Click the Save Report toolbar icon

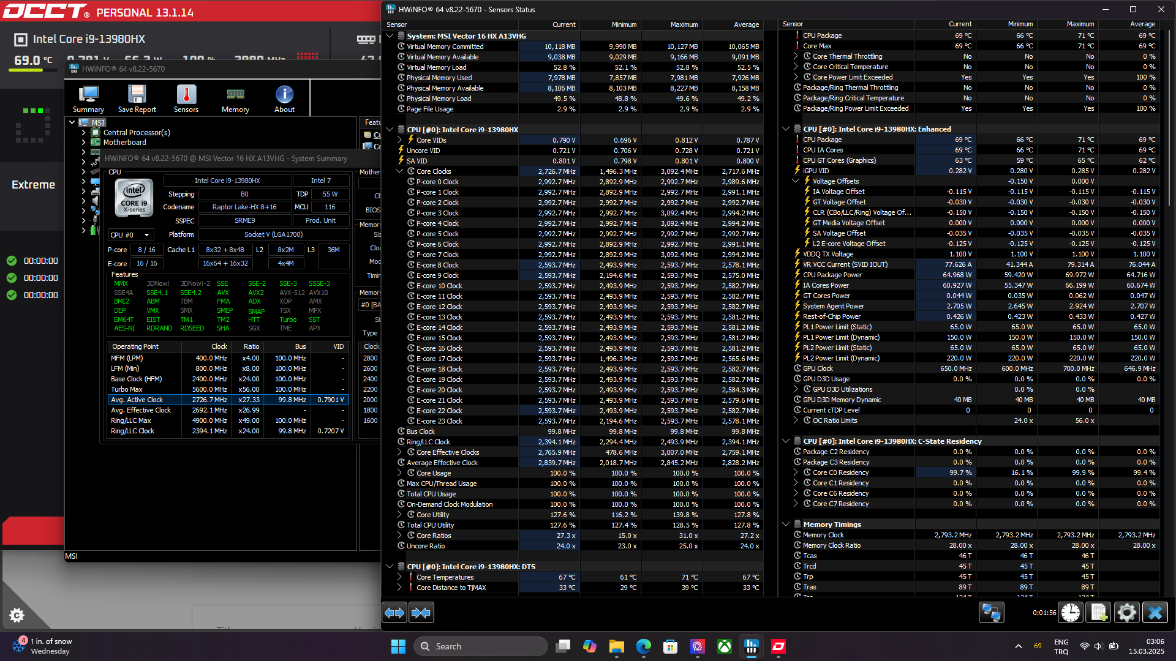137,99
